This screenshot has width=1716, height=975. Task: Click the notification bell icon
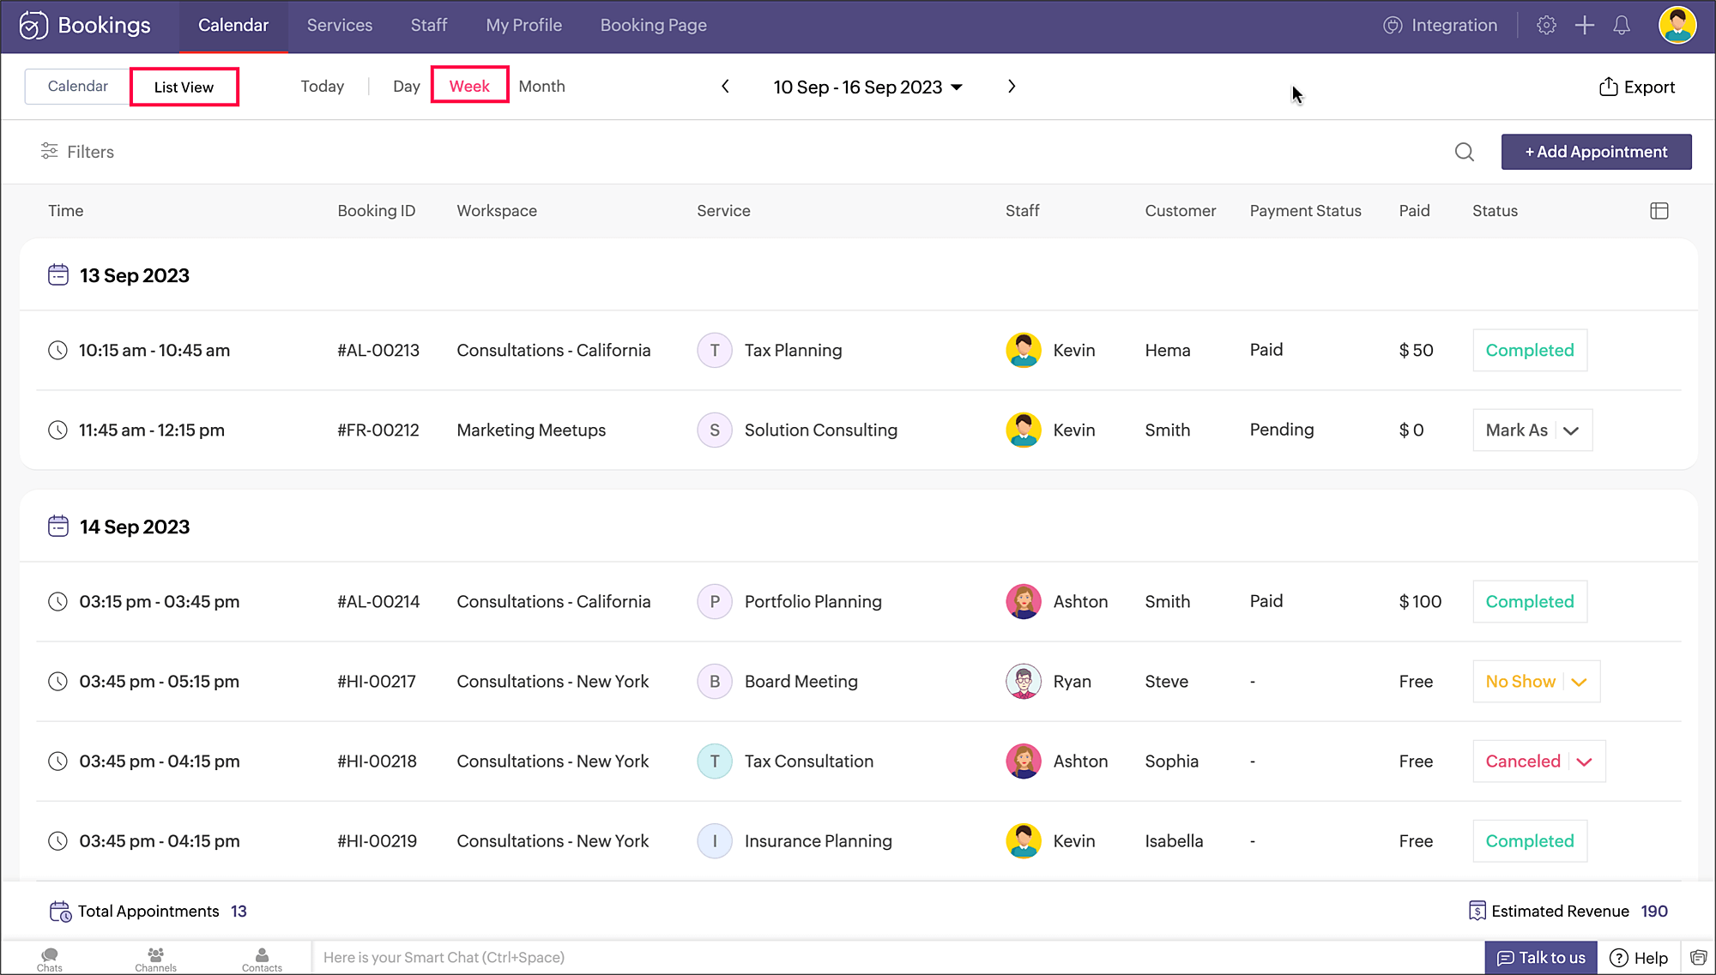(x=1621, y=25)
